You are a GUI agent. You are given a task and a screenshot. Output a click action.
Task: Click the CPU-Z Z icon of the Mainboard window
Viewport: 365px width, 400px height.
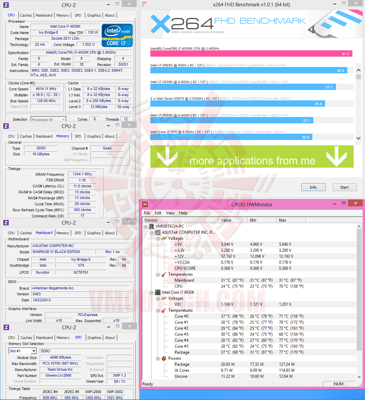click(x=6, y=223)
